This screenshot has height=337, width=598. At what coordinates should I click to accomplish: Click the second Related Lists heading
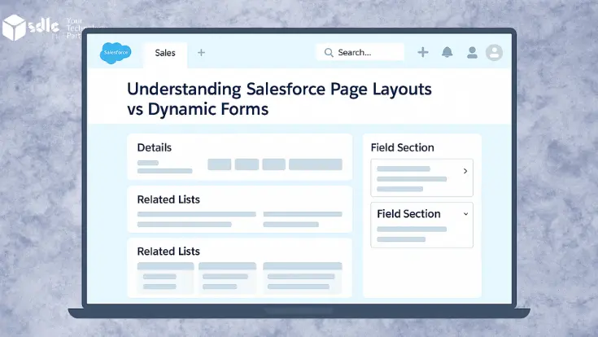point(168,252)
